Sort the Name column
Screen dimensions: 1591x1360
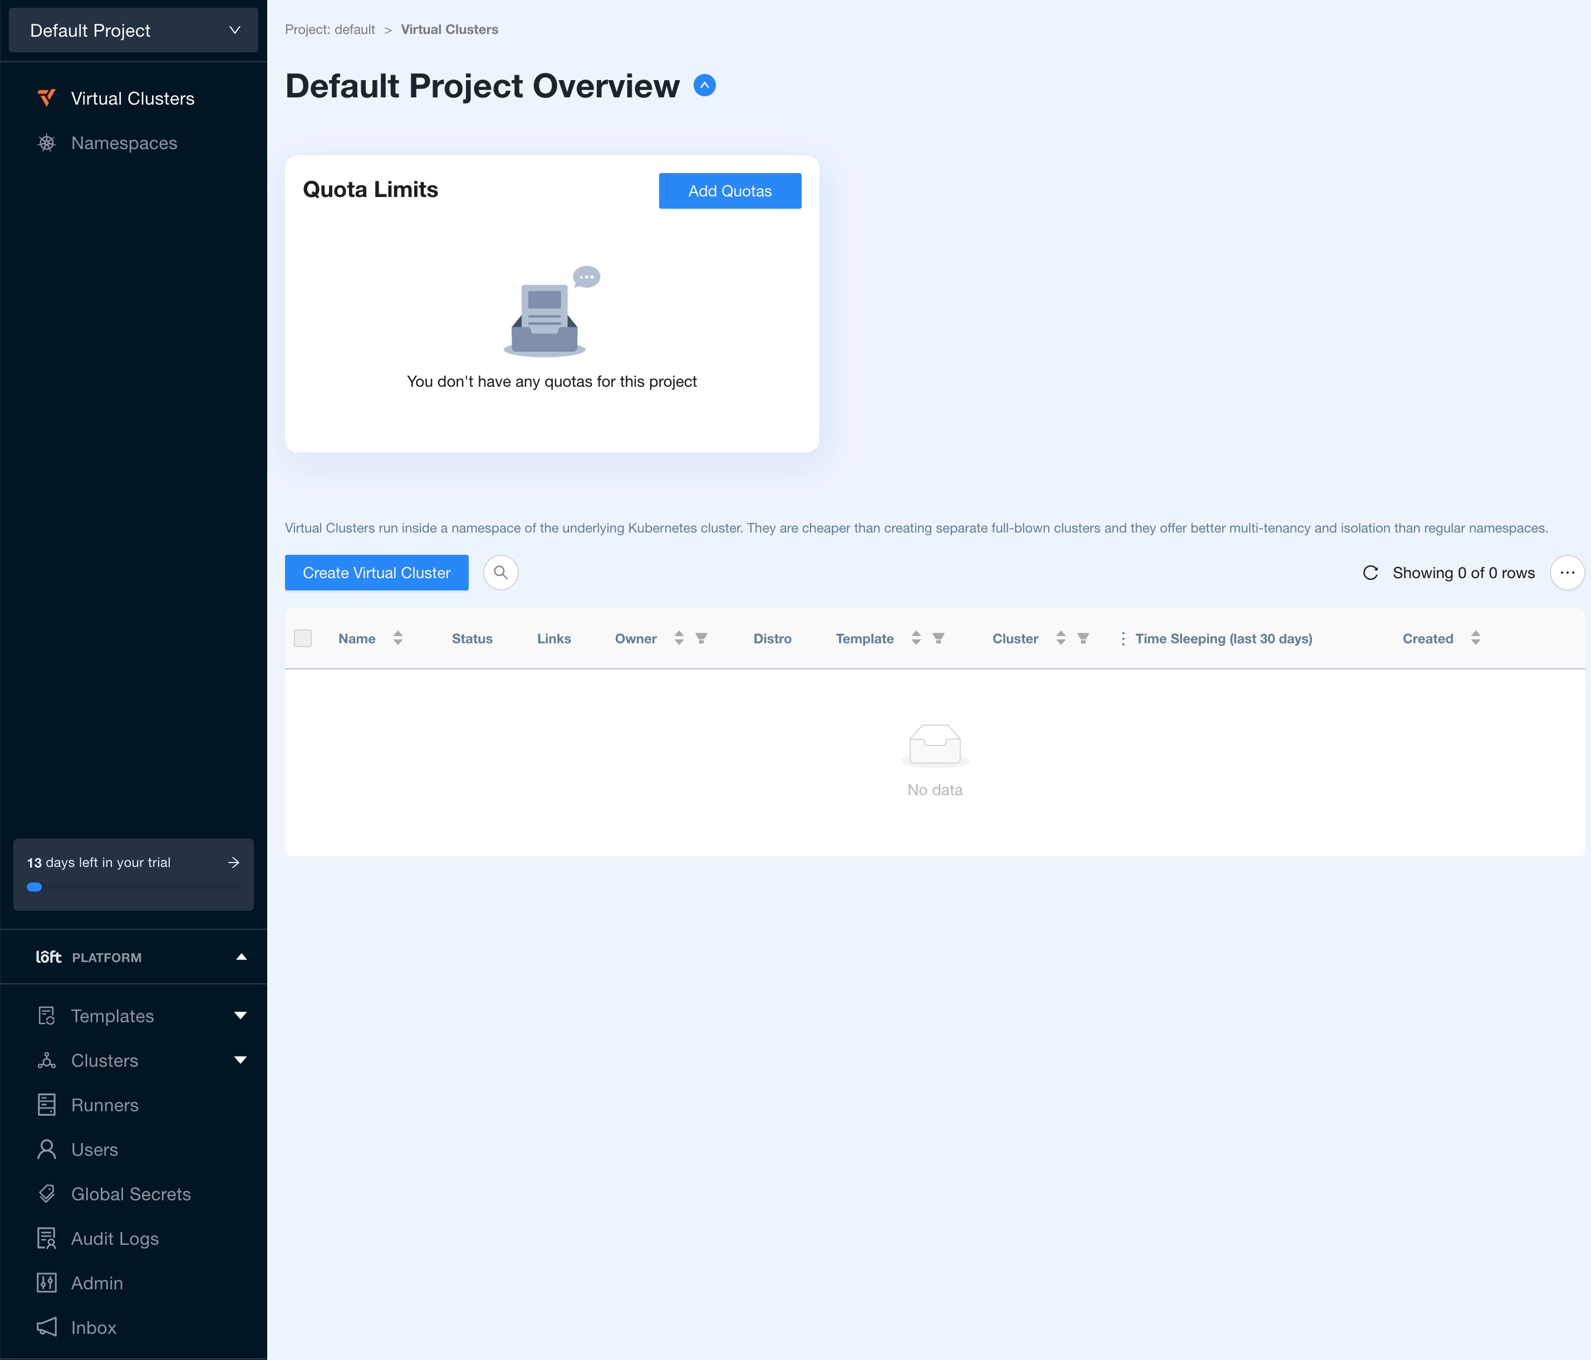click(397, 639)
